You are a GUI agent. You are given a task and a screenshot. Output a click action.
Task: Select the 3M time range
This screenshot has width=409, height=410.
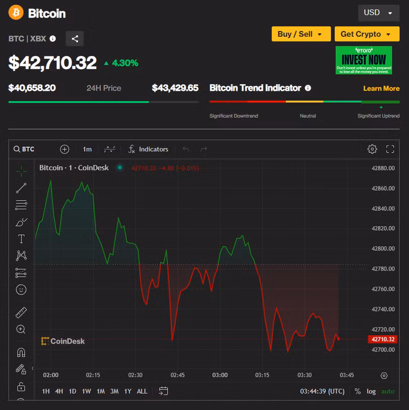click(114, 391)
